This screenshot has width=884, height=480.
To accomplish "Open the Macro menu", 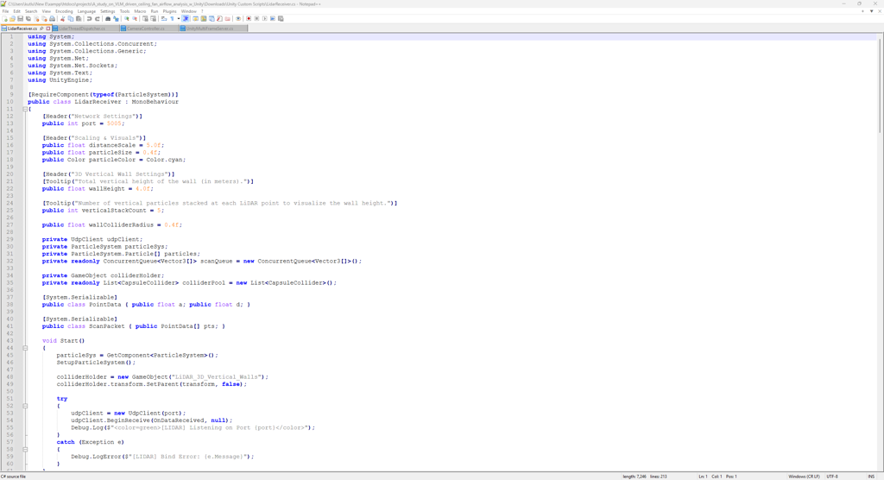I will click(140, 11).
